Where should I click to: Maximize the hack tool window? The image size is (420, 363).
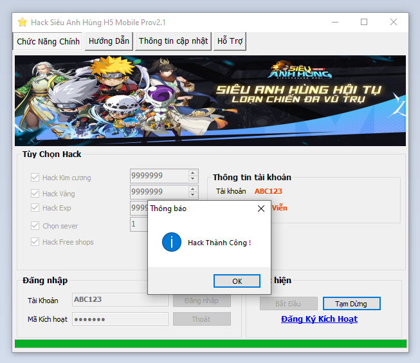(x=364, y=22)
